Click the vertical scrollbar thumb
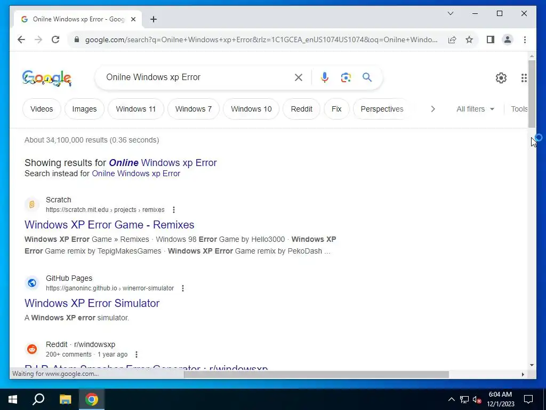 click(x=532, y=94)
